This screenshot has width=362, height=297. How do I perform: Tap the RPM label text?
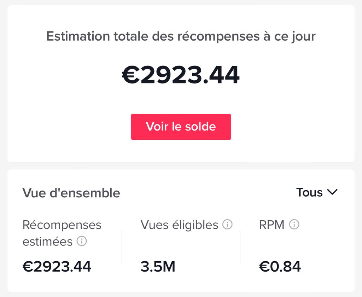pyautogui.click(x=271, y=225)
